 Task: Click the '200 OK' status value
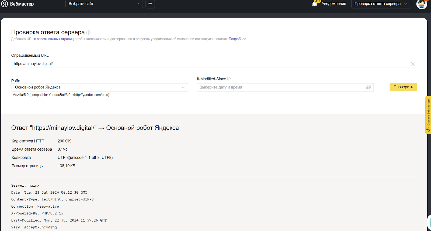point(64,141)
